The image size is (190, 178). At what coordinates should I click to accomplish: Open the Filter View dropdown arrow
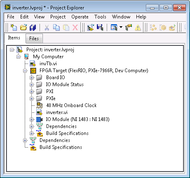[121, 27]
